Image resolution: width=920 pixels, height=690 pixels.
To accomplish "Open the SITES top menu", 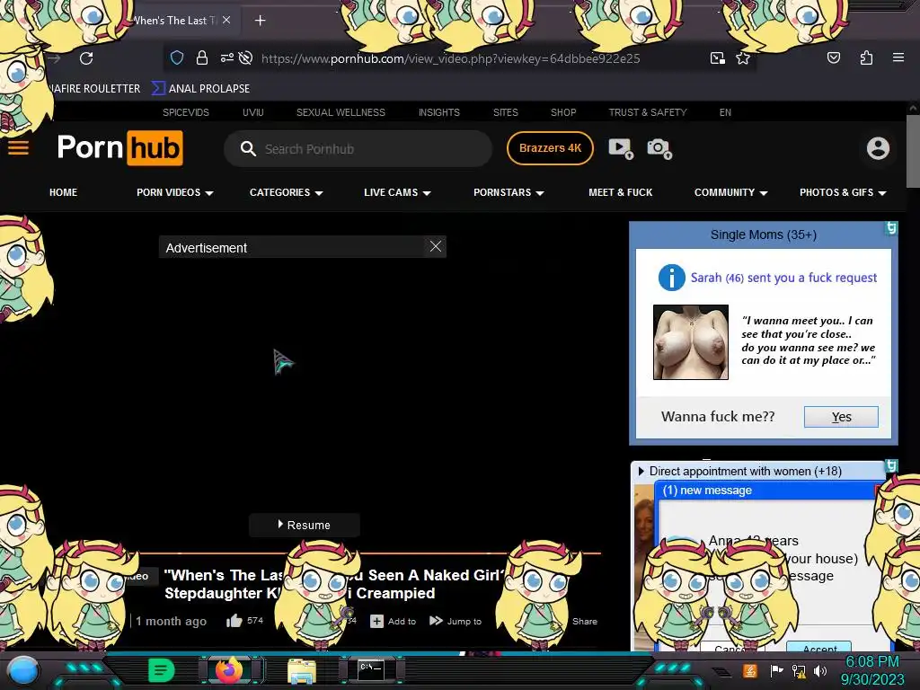I will 505,112.
